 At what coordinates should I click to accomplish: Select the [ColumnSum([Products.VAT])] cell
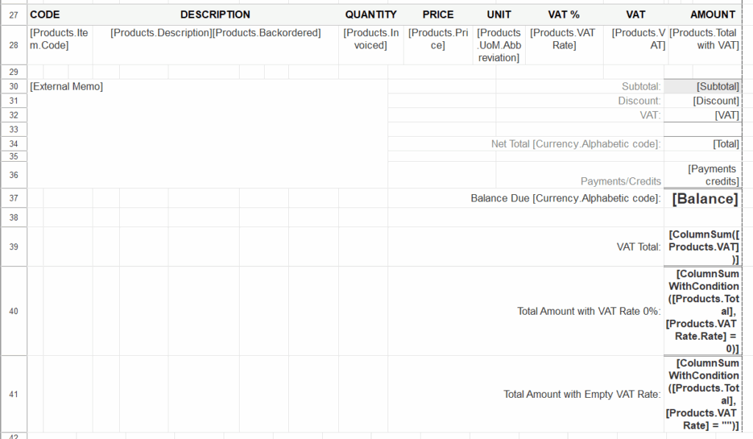702,247
